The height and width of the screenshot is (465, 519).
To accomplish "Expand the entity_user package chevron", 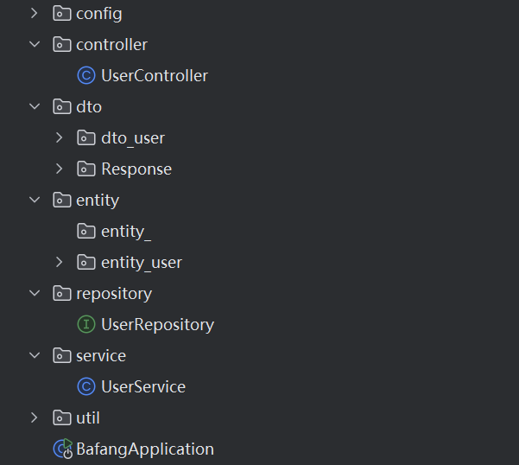I will point(59,262).
